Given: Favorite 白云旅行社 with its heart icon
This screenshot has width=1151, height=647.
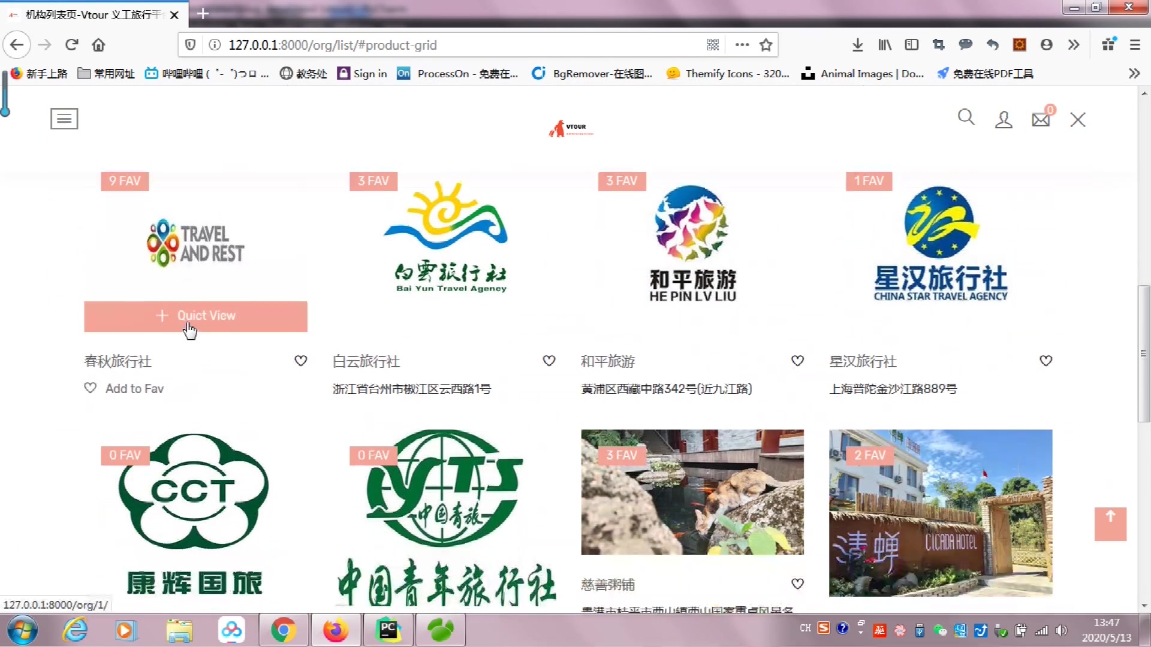Looking at the screenshot, I should pyautogui.click(x=549, y=361).
